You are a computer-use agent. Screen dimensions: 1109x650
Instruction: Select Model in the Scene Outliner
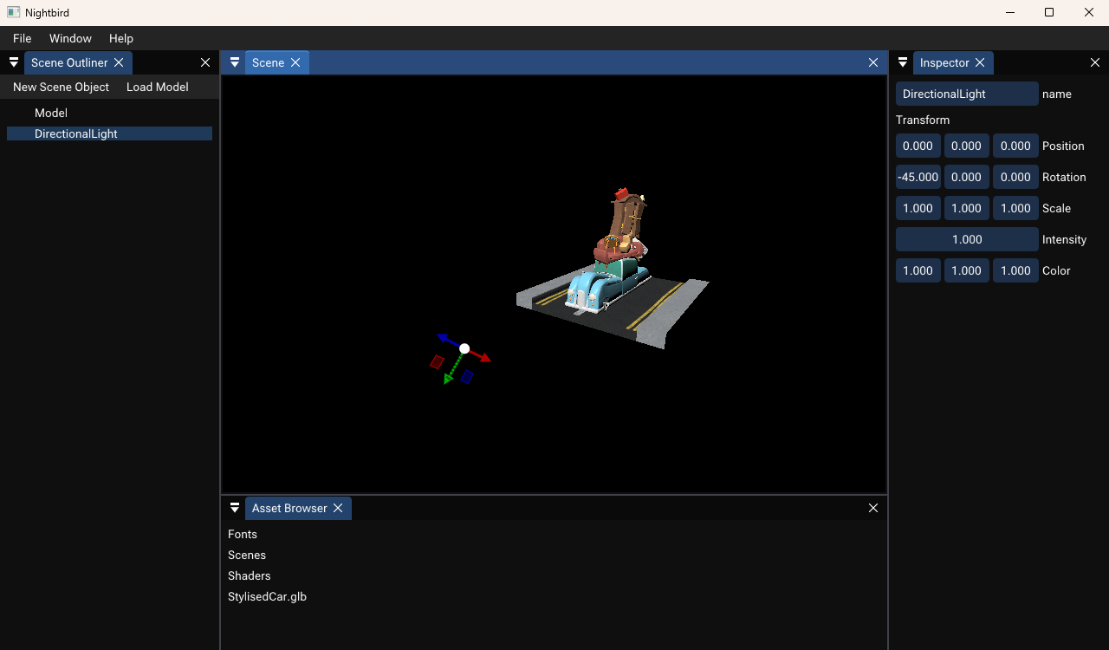[x=51, y=113]
